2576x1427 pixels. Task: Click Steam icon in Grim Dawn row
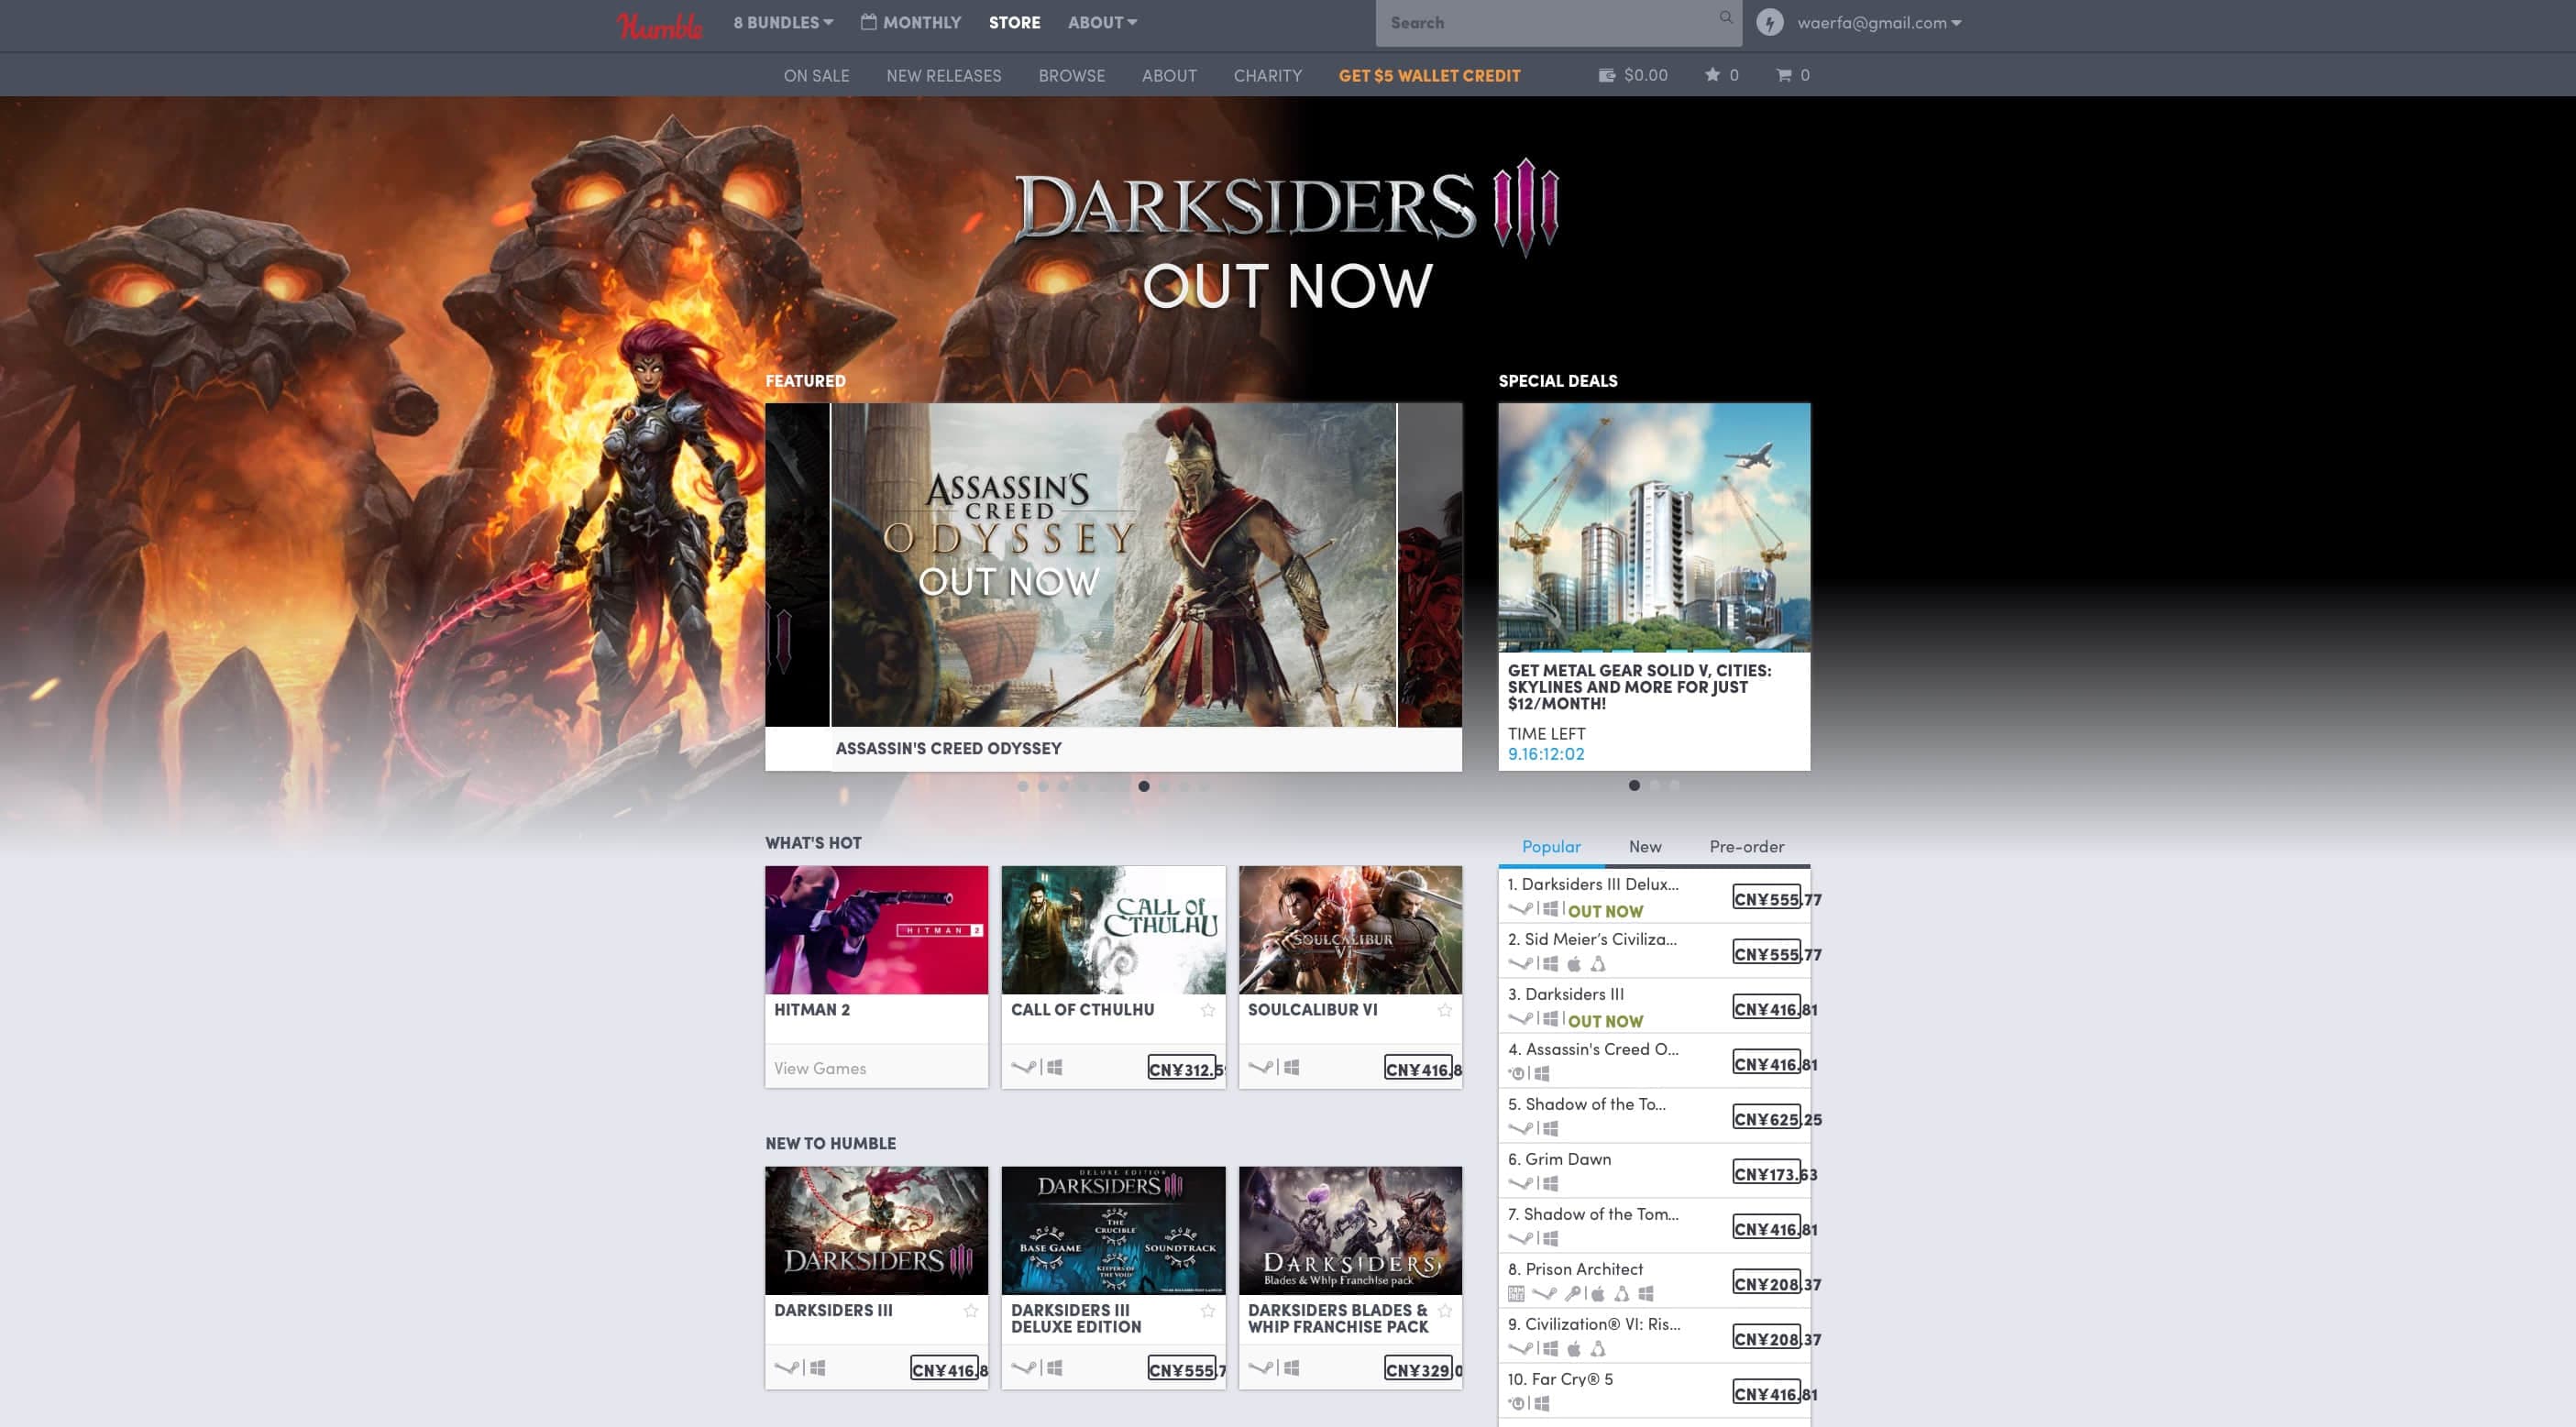click(x=1520, y=1184)
